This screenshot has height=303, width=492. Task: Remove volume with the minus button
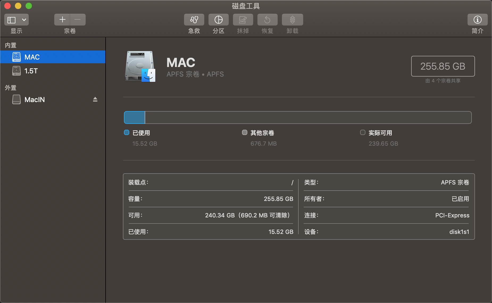coord(78,20)
